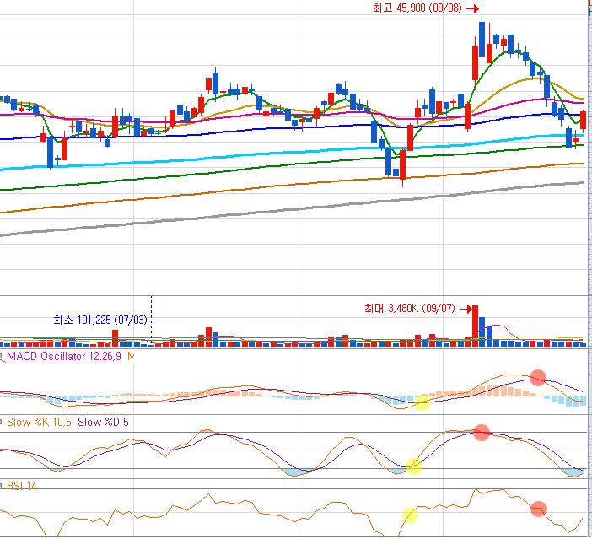Click the MACD Oscillator 12,26,9 indicator label
The image size is (592, 539).
[64, 356]
